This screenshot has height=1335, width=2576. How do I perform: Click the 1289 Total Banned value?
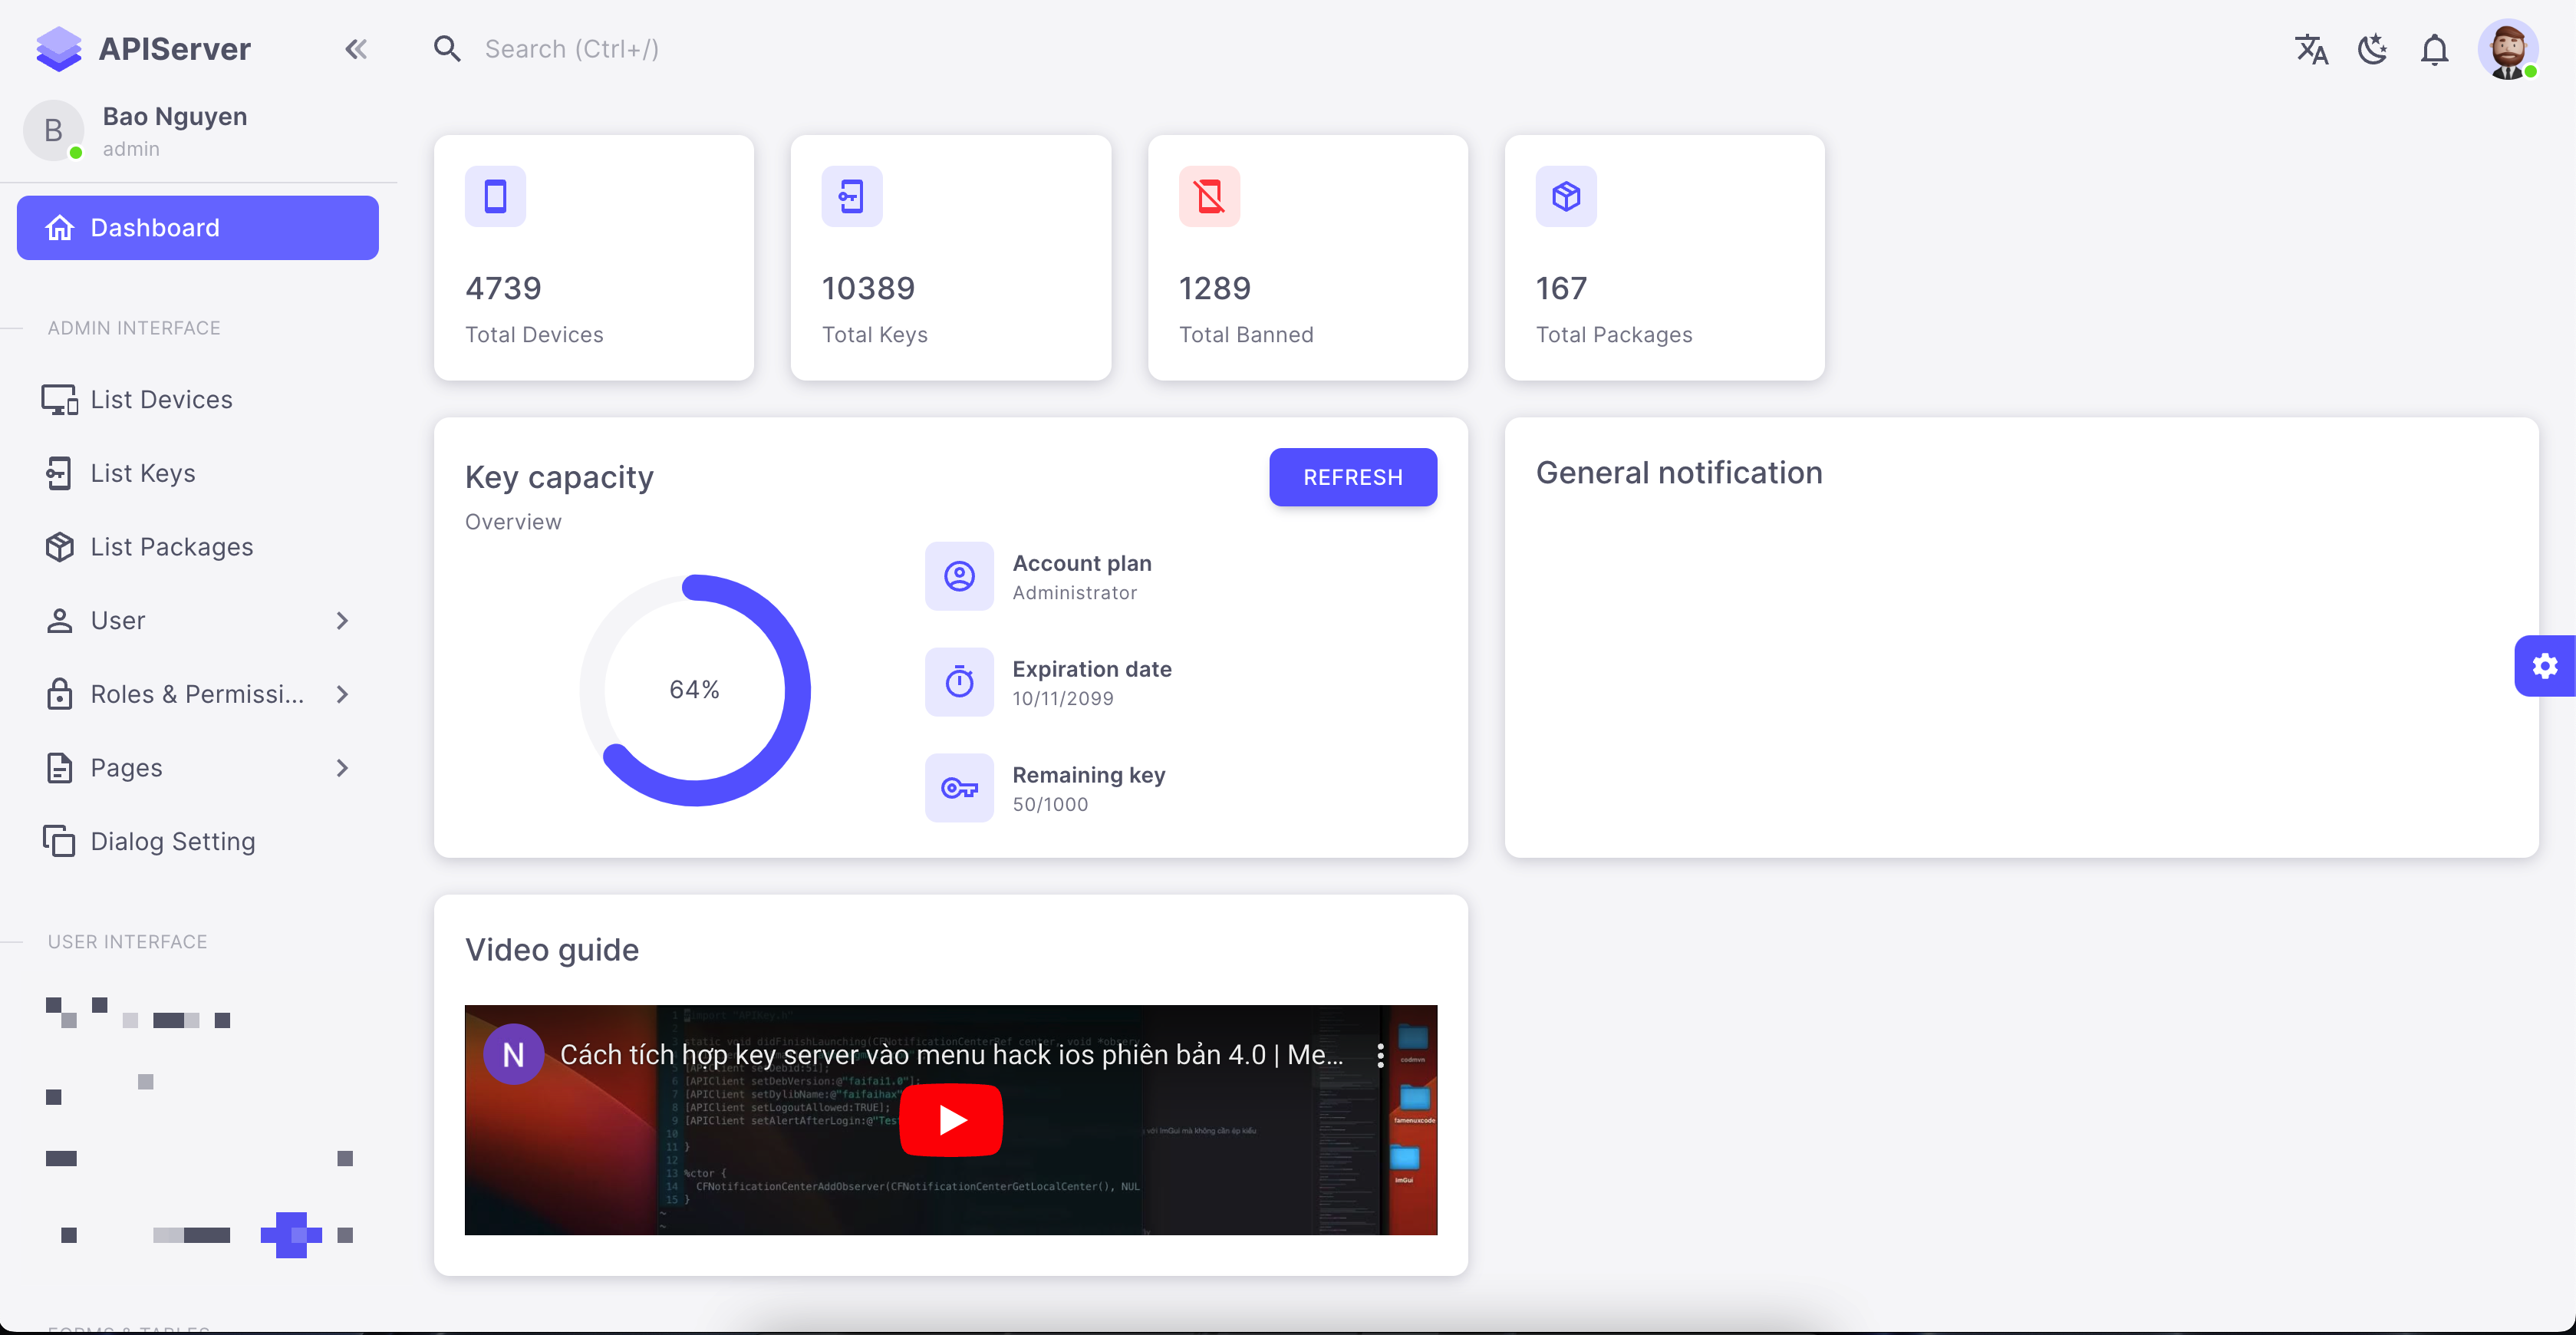(x=1214, y=288)
